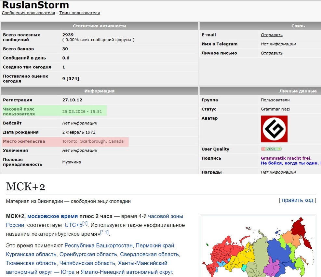This screenshot has width=321, height=277.
Task: Open 'московское время' Wikipedia link
Action: tap(53, 216)
